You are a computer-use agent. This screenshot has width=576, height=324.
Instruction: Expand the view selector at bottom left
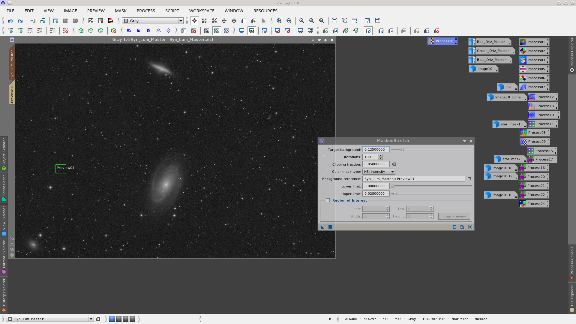(91, 319)
